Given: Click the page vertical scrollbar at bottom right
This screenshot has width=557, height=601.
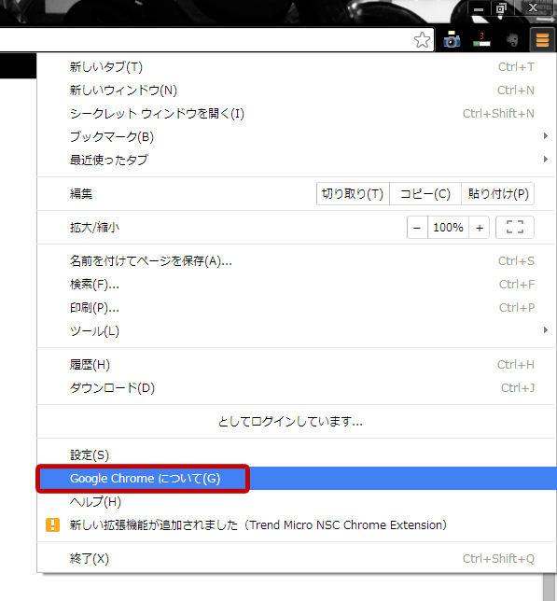Looking at the screenshot, I should tap(550, 588).
